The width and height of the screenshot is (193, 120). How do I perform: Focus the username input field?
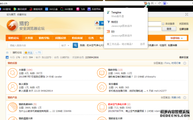(154, 24)
